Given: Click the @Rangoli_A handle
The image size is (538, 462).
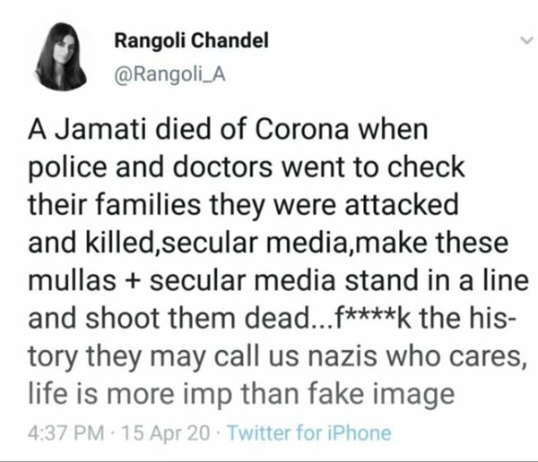Looking at the screenshot, I should pos(169,74).
